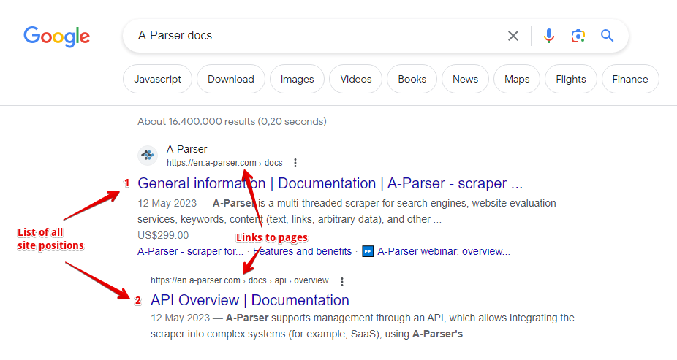Click the search input field

click(314, 36)
